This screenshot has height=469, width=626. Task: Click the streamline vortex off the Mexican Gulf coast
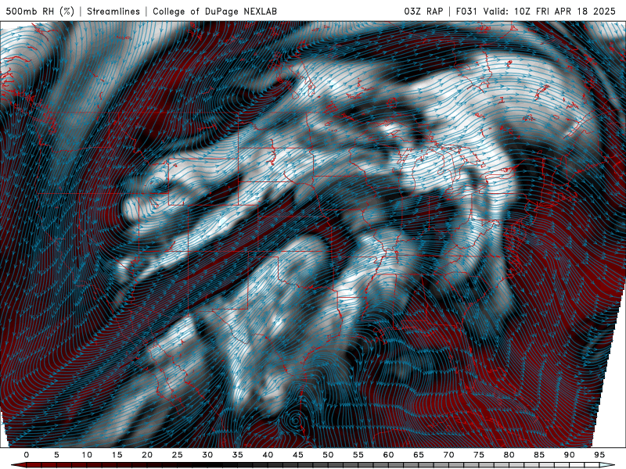296,420
